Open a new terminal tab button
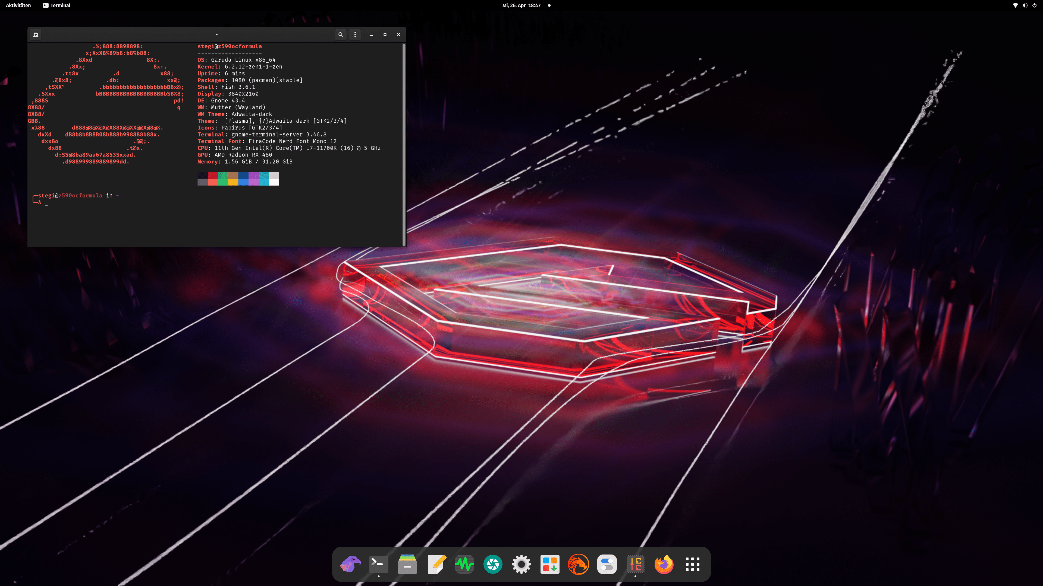Image resolution: width=1043 pixels, height=586 pixels. 36,35
